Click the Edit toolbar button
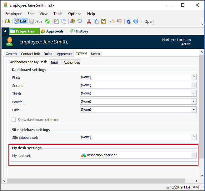The image size is (205, 191). tap(21, 21)
